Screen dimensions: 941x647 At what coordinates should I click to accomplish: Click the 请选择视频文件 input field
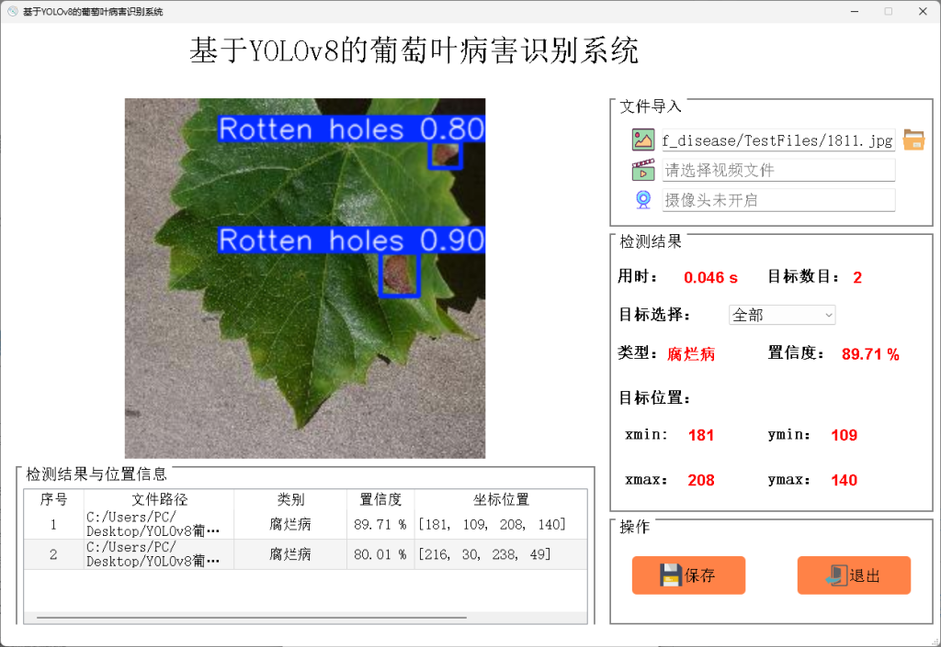click(778, 169)
